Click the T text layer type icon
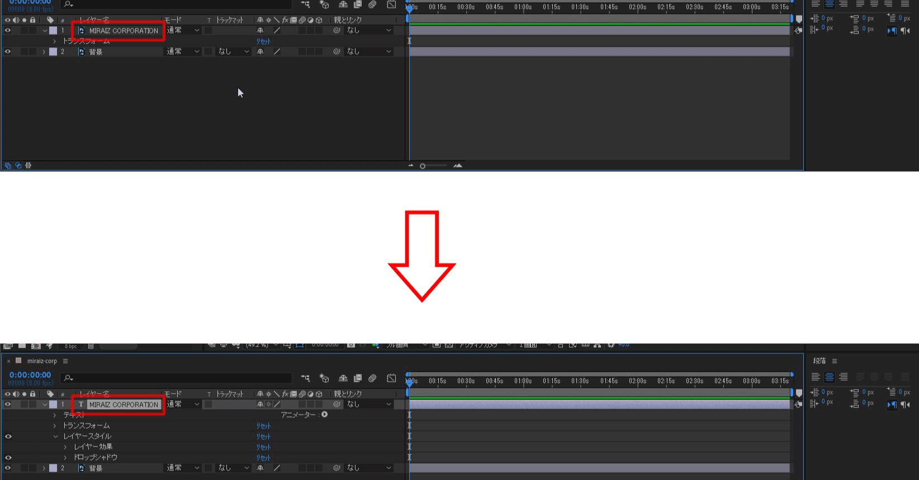 tap(81, 405)
